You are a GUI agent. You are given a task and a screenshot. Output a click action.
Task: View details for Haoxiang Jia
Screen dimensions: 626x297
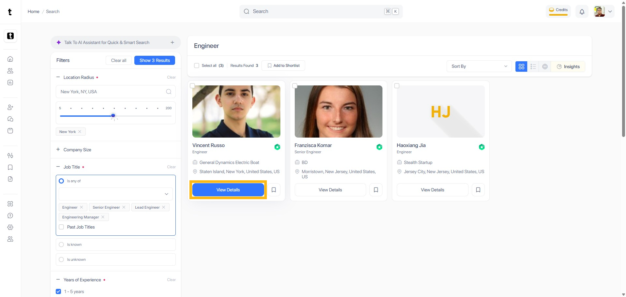pos(433,190)
